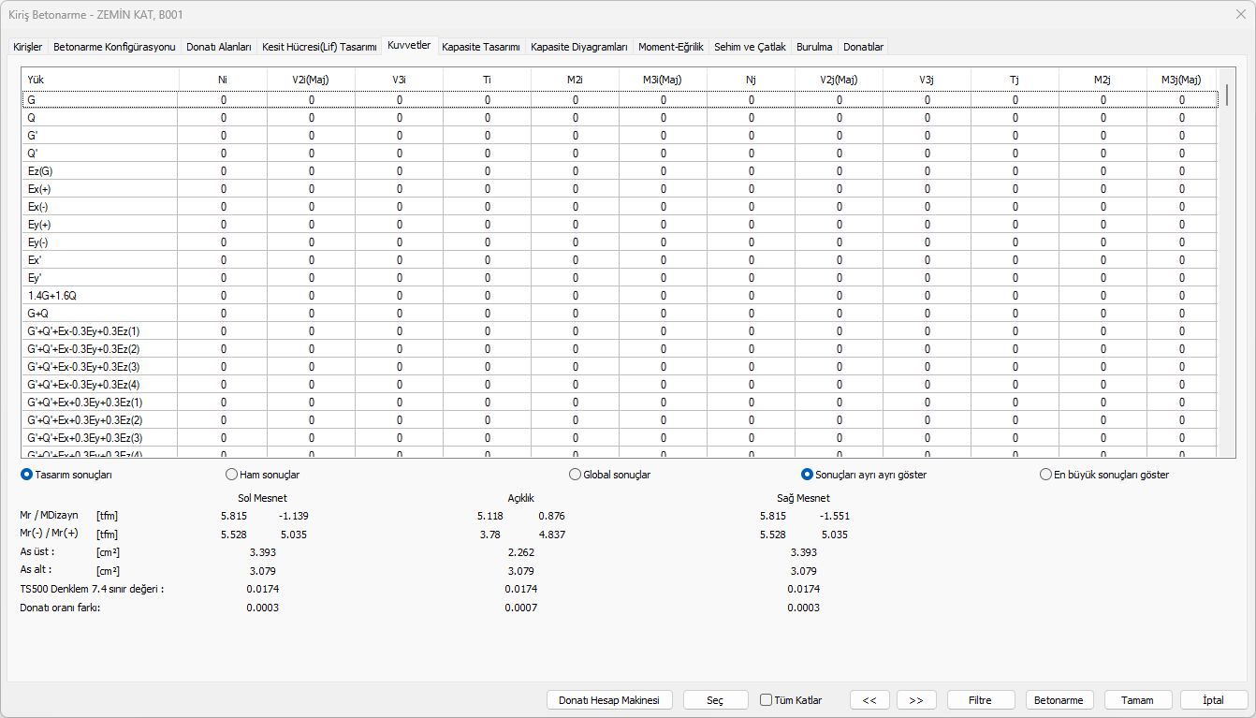Go to next beam with >> button
This screenshot has width=1256, height=718.
[916, 700]
